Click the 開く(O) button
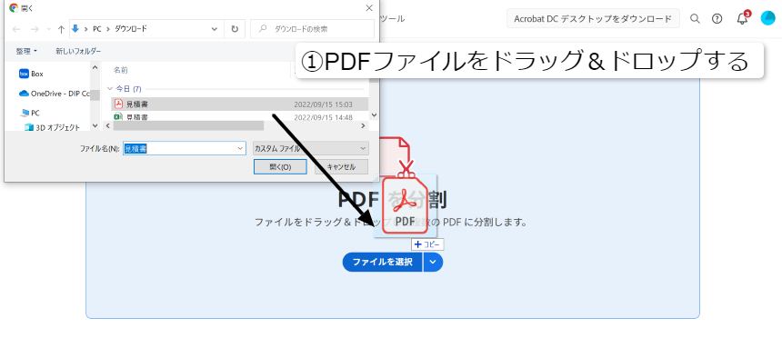This screenshot has height=348, width=782. coord(280,167)
